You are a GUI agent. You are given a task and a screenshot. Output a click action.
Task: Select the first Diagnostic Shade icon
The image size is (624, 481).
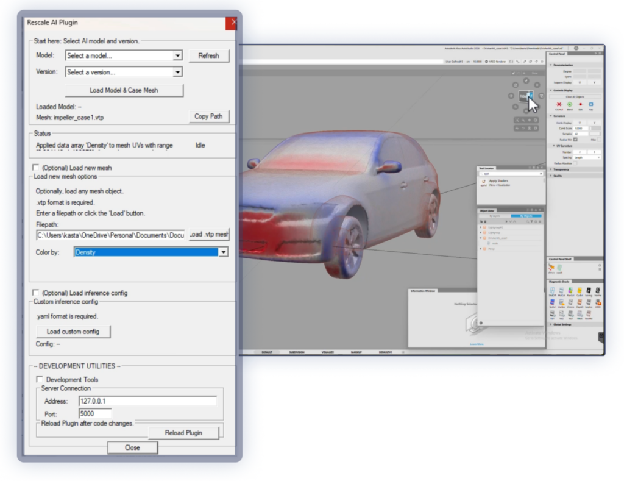click(552, 291)
